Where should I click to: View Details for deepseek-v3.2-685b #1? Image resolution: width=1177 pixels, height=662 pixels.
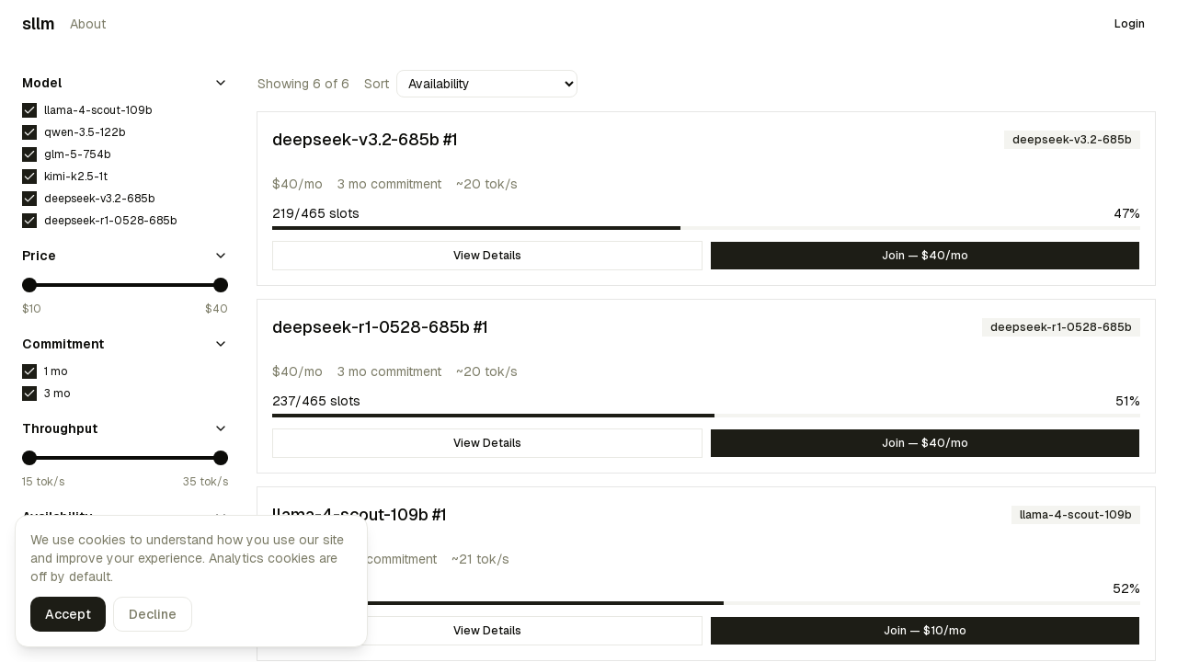tap(487, 256)
